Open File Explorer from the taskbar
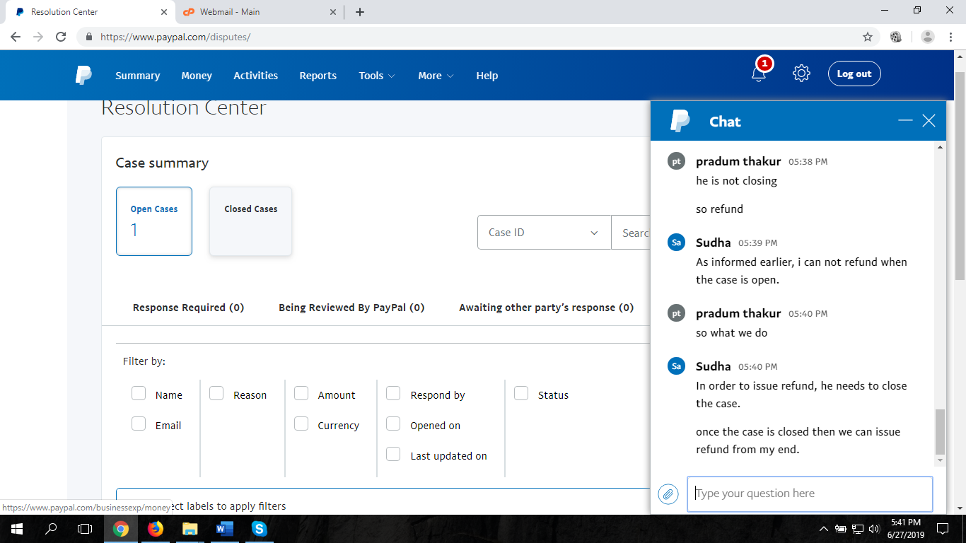This screenshot has width=966, height=543. [190, 528]
